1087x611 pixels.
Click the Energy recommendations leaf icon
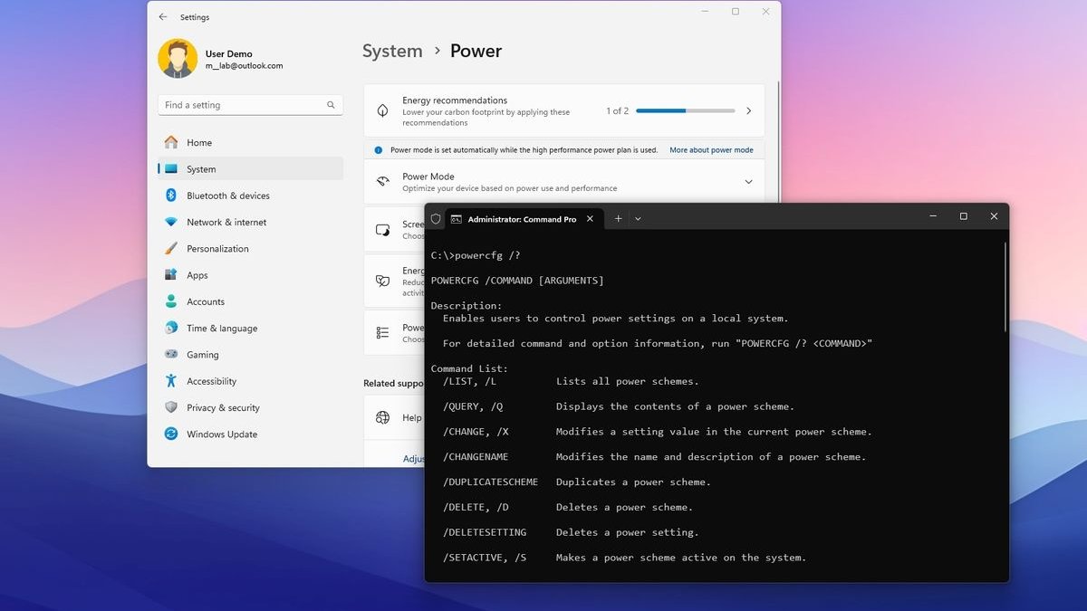(x=383, y=110)
